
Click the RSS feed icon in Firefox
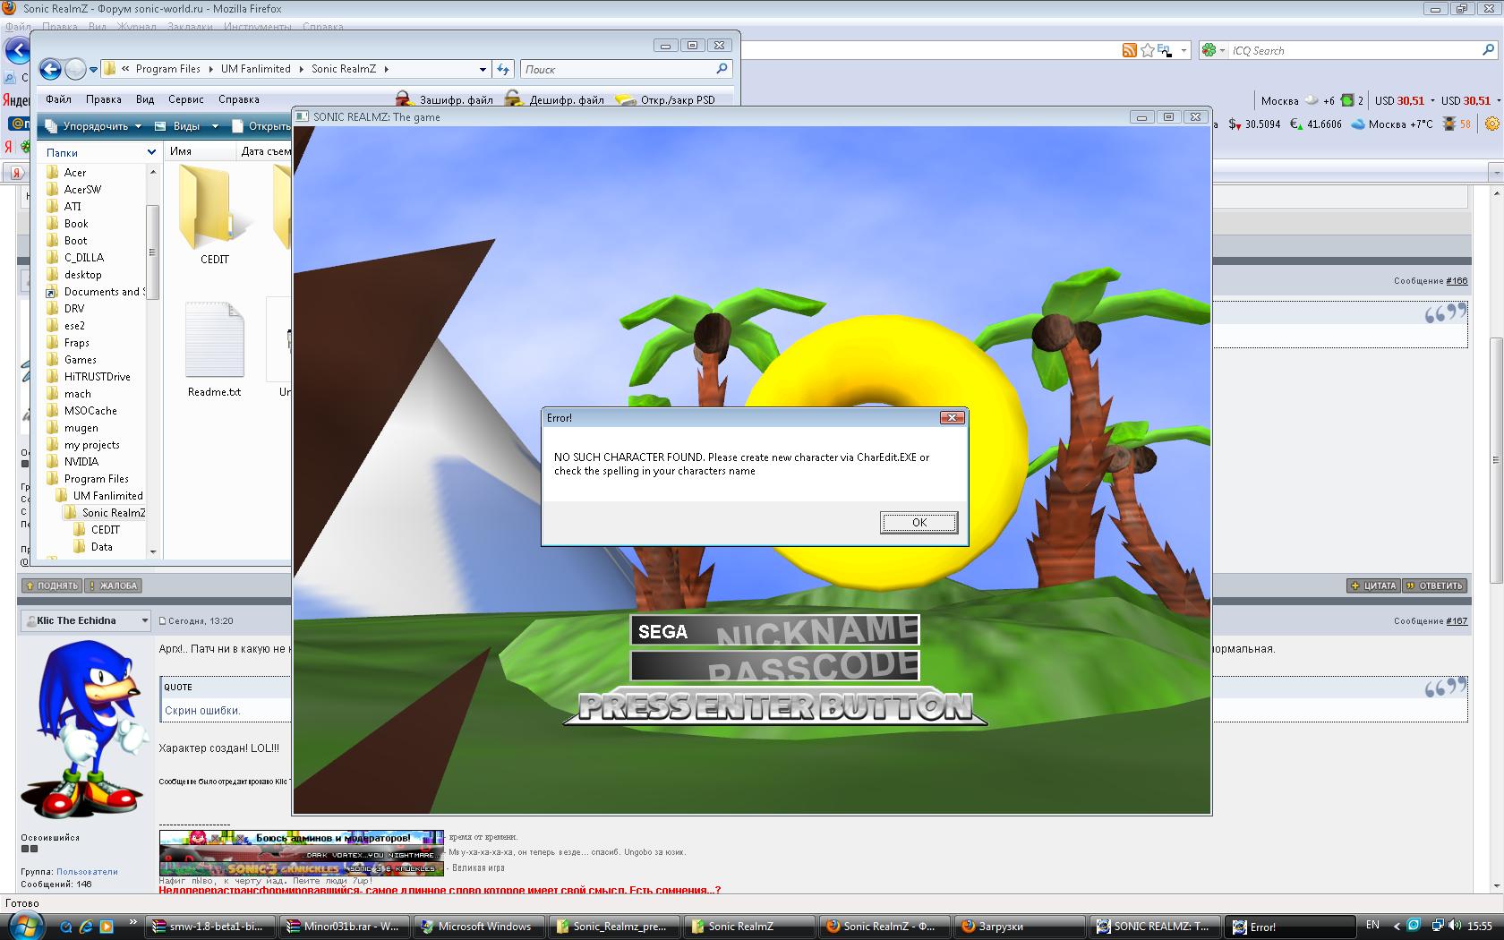[x=1129, y=51]
